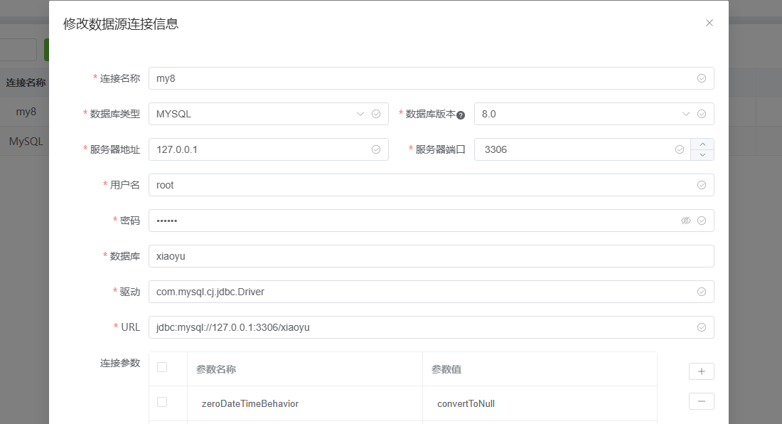This screenshot has width=782, height=424.
Task: Focus the 密码 password input
Action: point(432,221)
